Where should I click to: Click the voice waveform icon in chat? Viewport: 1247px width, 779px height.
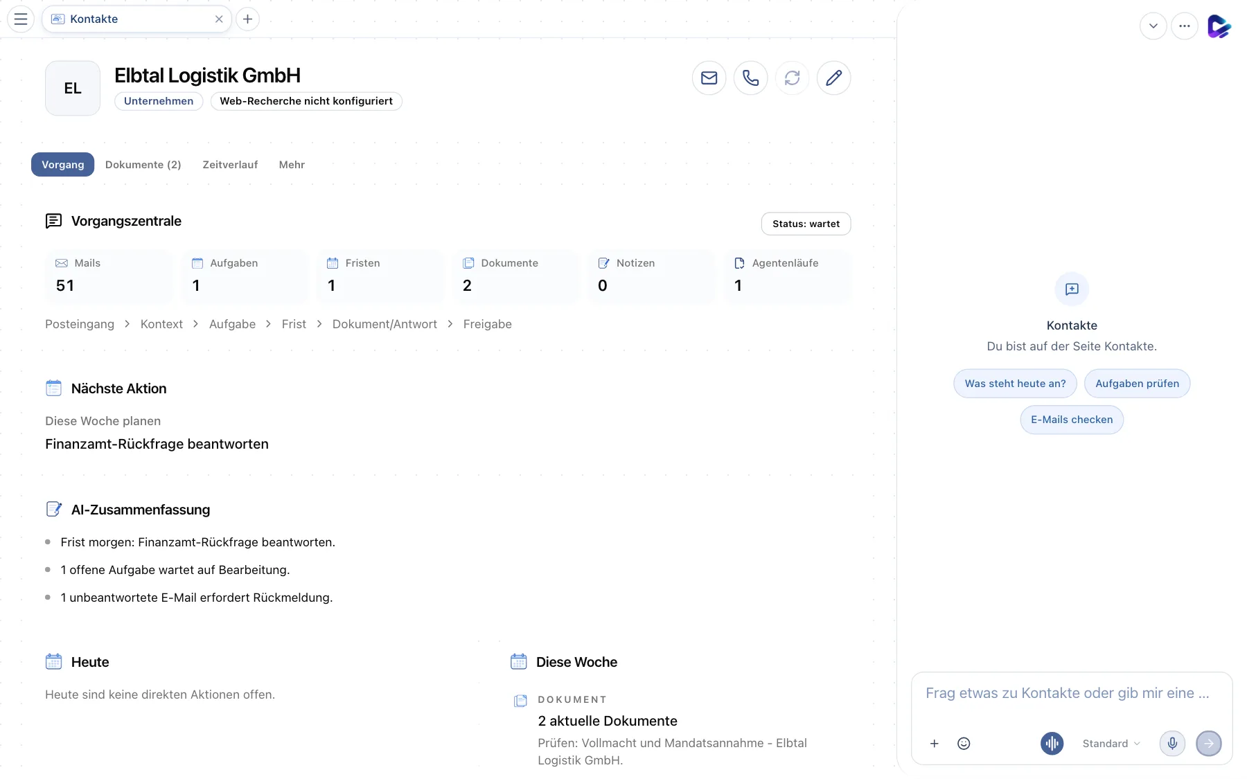[1052, 744]
